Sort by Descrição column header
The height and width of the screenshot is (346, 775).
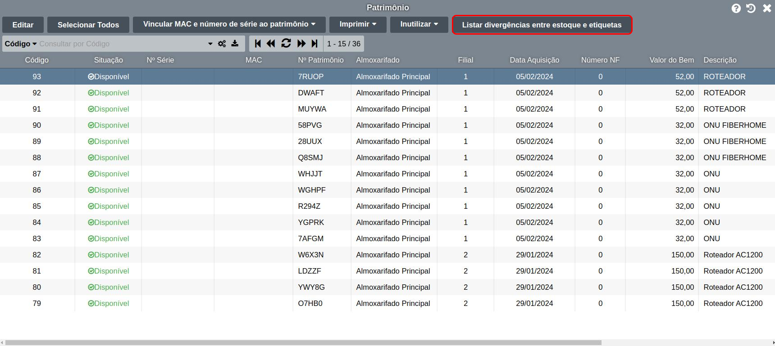(x=720, y=60)
